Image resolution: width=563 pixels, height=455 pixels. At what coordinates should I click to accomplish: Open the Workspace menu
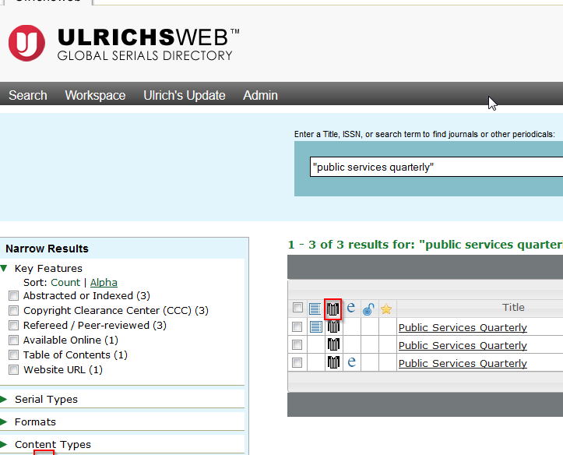95,96
